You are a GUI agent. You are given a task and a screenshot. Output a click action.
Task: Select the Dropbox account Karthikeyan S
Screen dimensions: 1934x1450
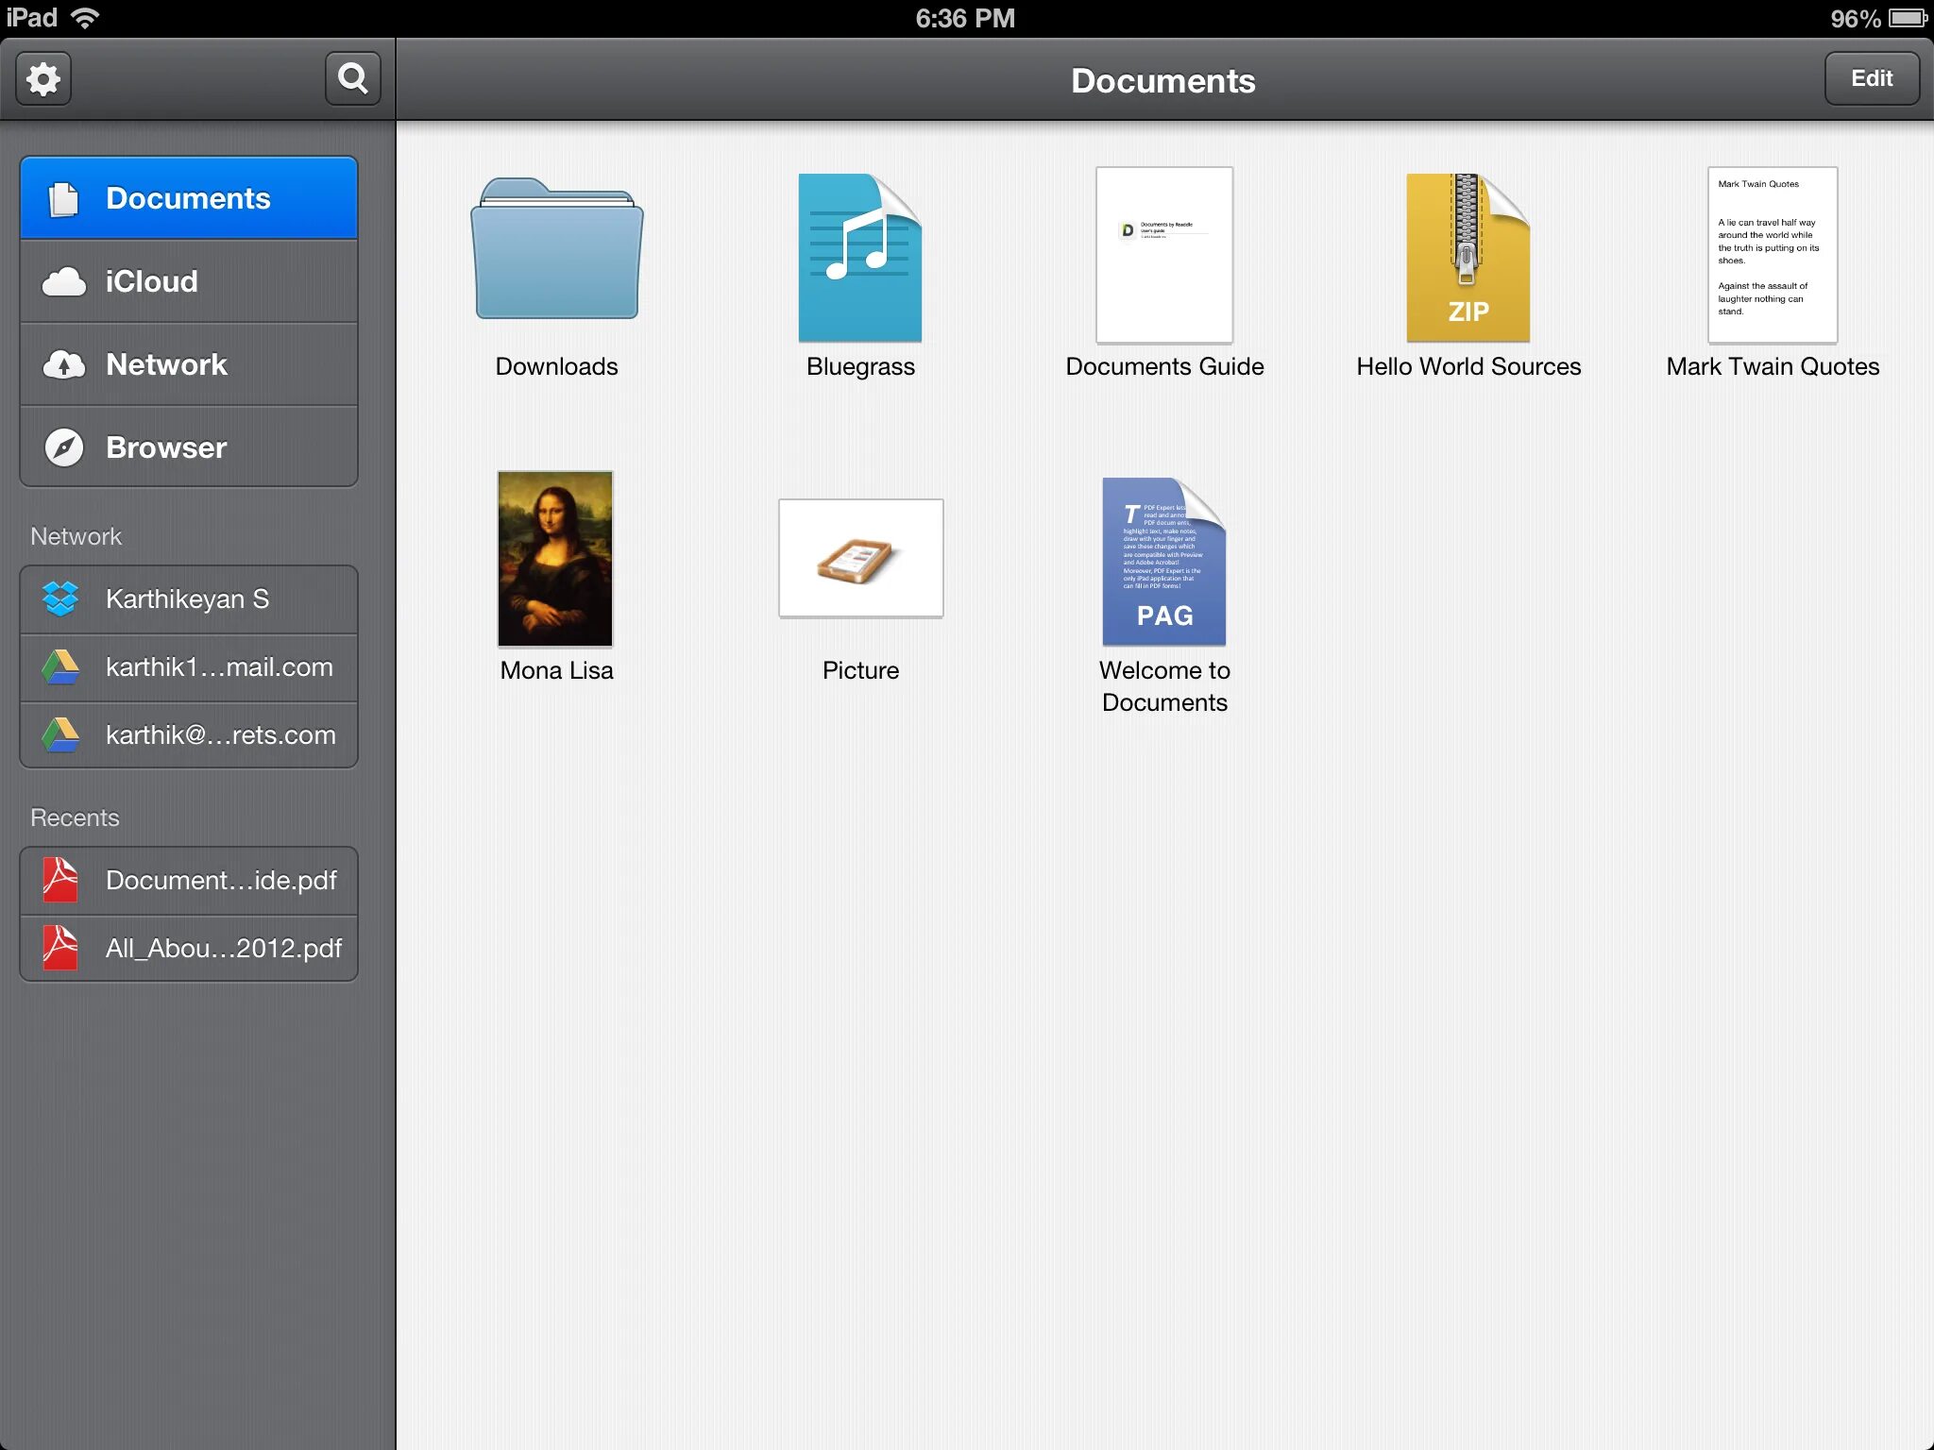click(x=189, y=599)
